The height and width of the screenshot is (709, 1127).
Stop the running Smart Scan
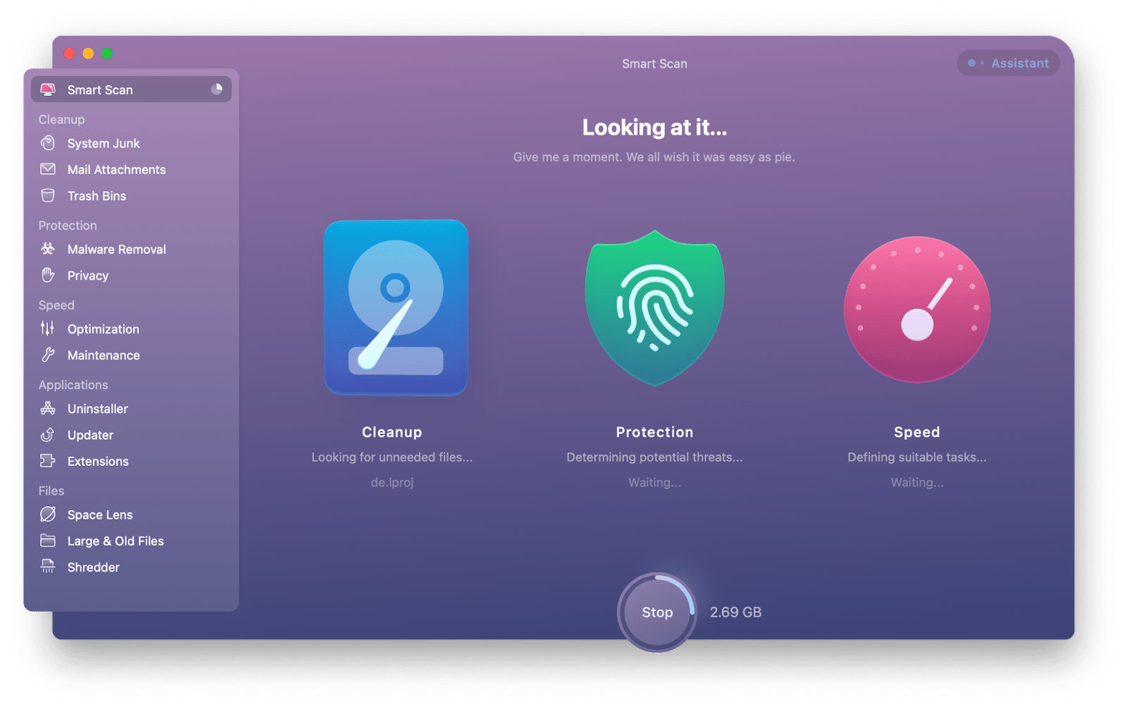[656, 612]
